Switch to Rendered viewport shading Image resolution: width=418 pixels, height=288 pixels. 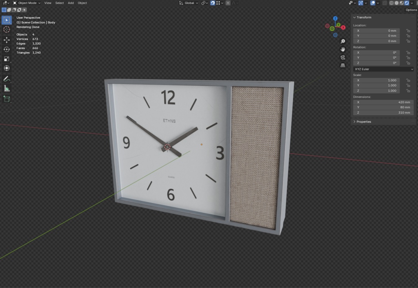pyautogui.click(x=407, y=3)
